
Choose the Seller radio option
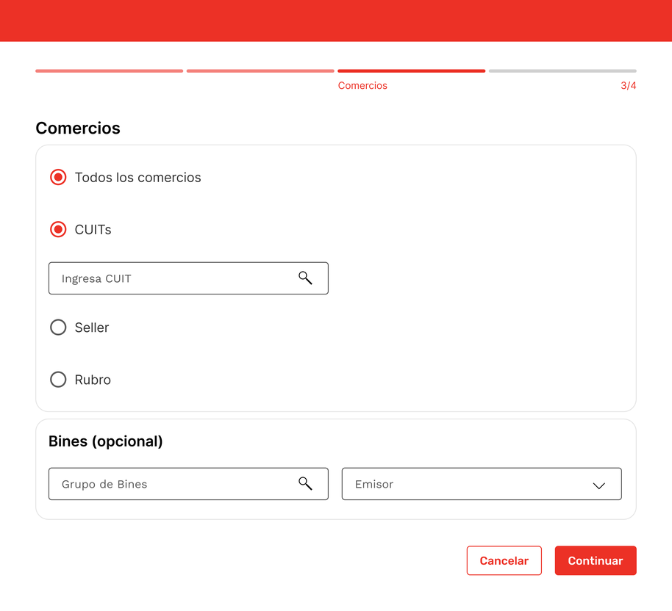tap(58, 328)
